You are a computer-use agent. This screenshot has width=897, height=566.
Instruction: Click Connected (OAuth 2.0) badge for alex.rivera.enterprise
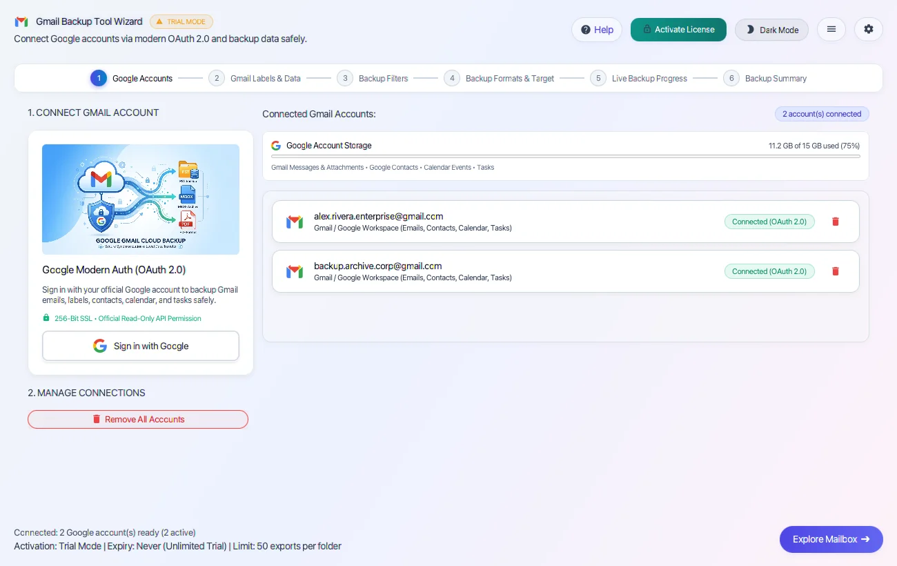click(x=769, y=222)
